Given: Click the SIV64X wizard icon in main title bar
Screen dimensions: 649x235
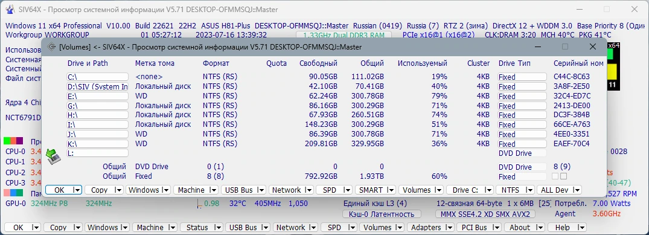Looking at the screenshot, I should pyautogui.click(x=10, y=9).
